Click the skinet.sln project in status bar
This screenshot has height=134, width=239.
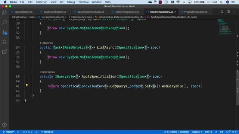click(47, 132)
